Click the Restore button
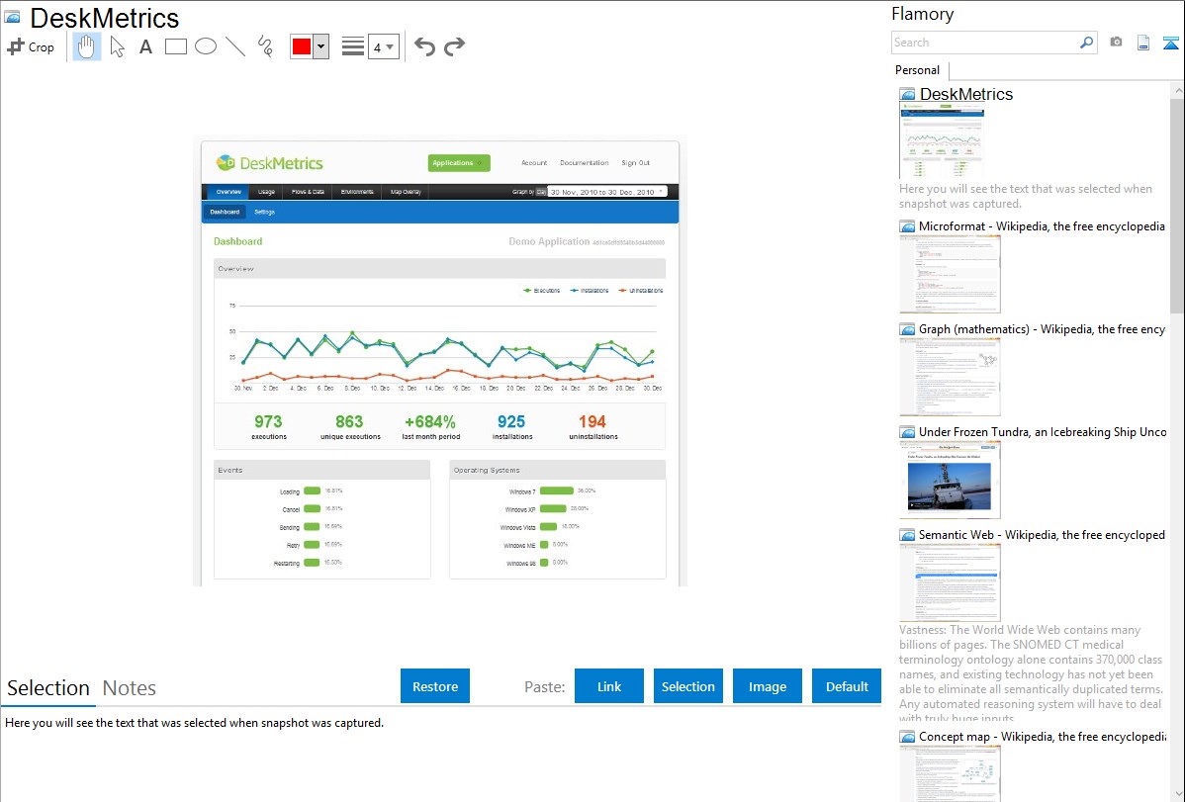This screenshot has height=802, width=1185. click(435, 686)
